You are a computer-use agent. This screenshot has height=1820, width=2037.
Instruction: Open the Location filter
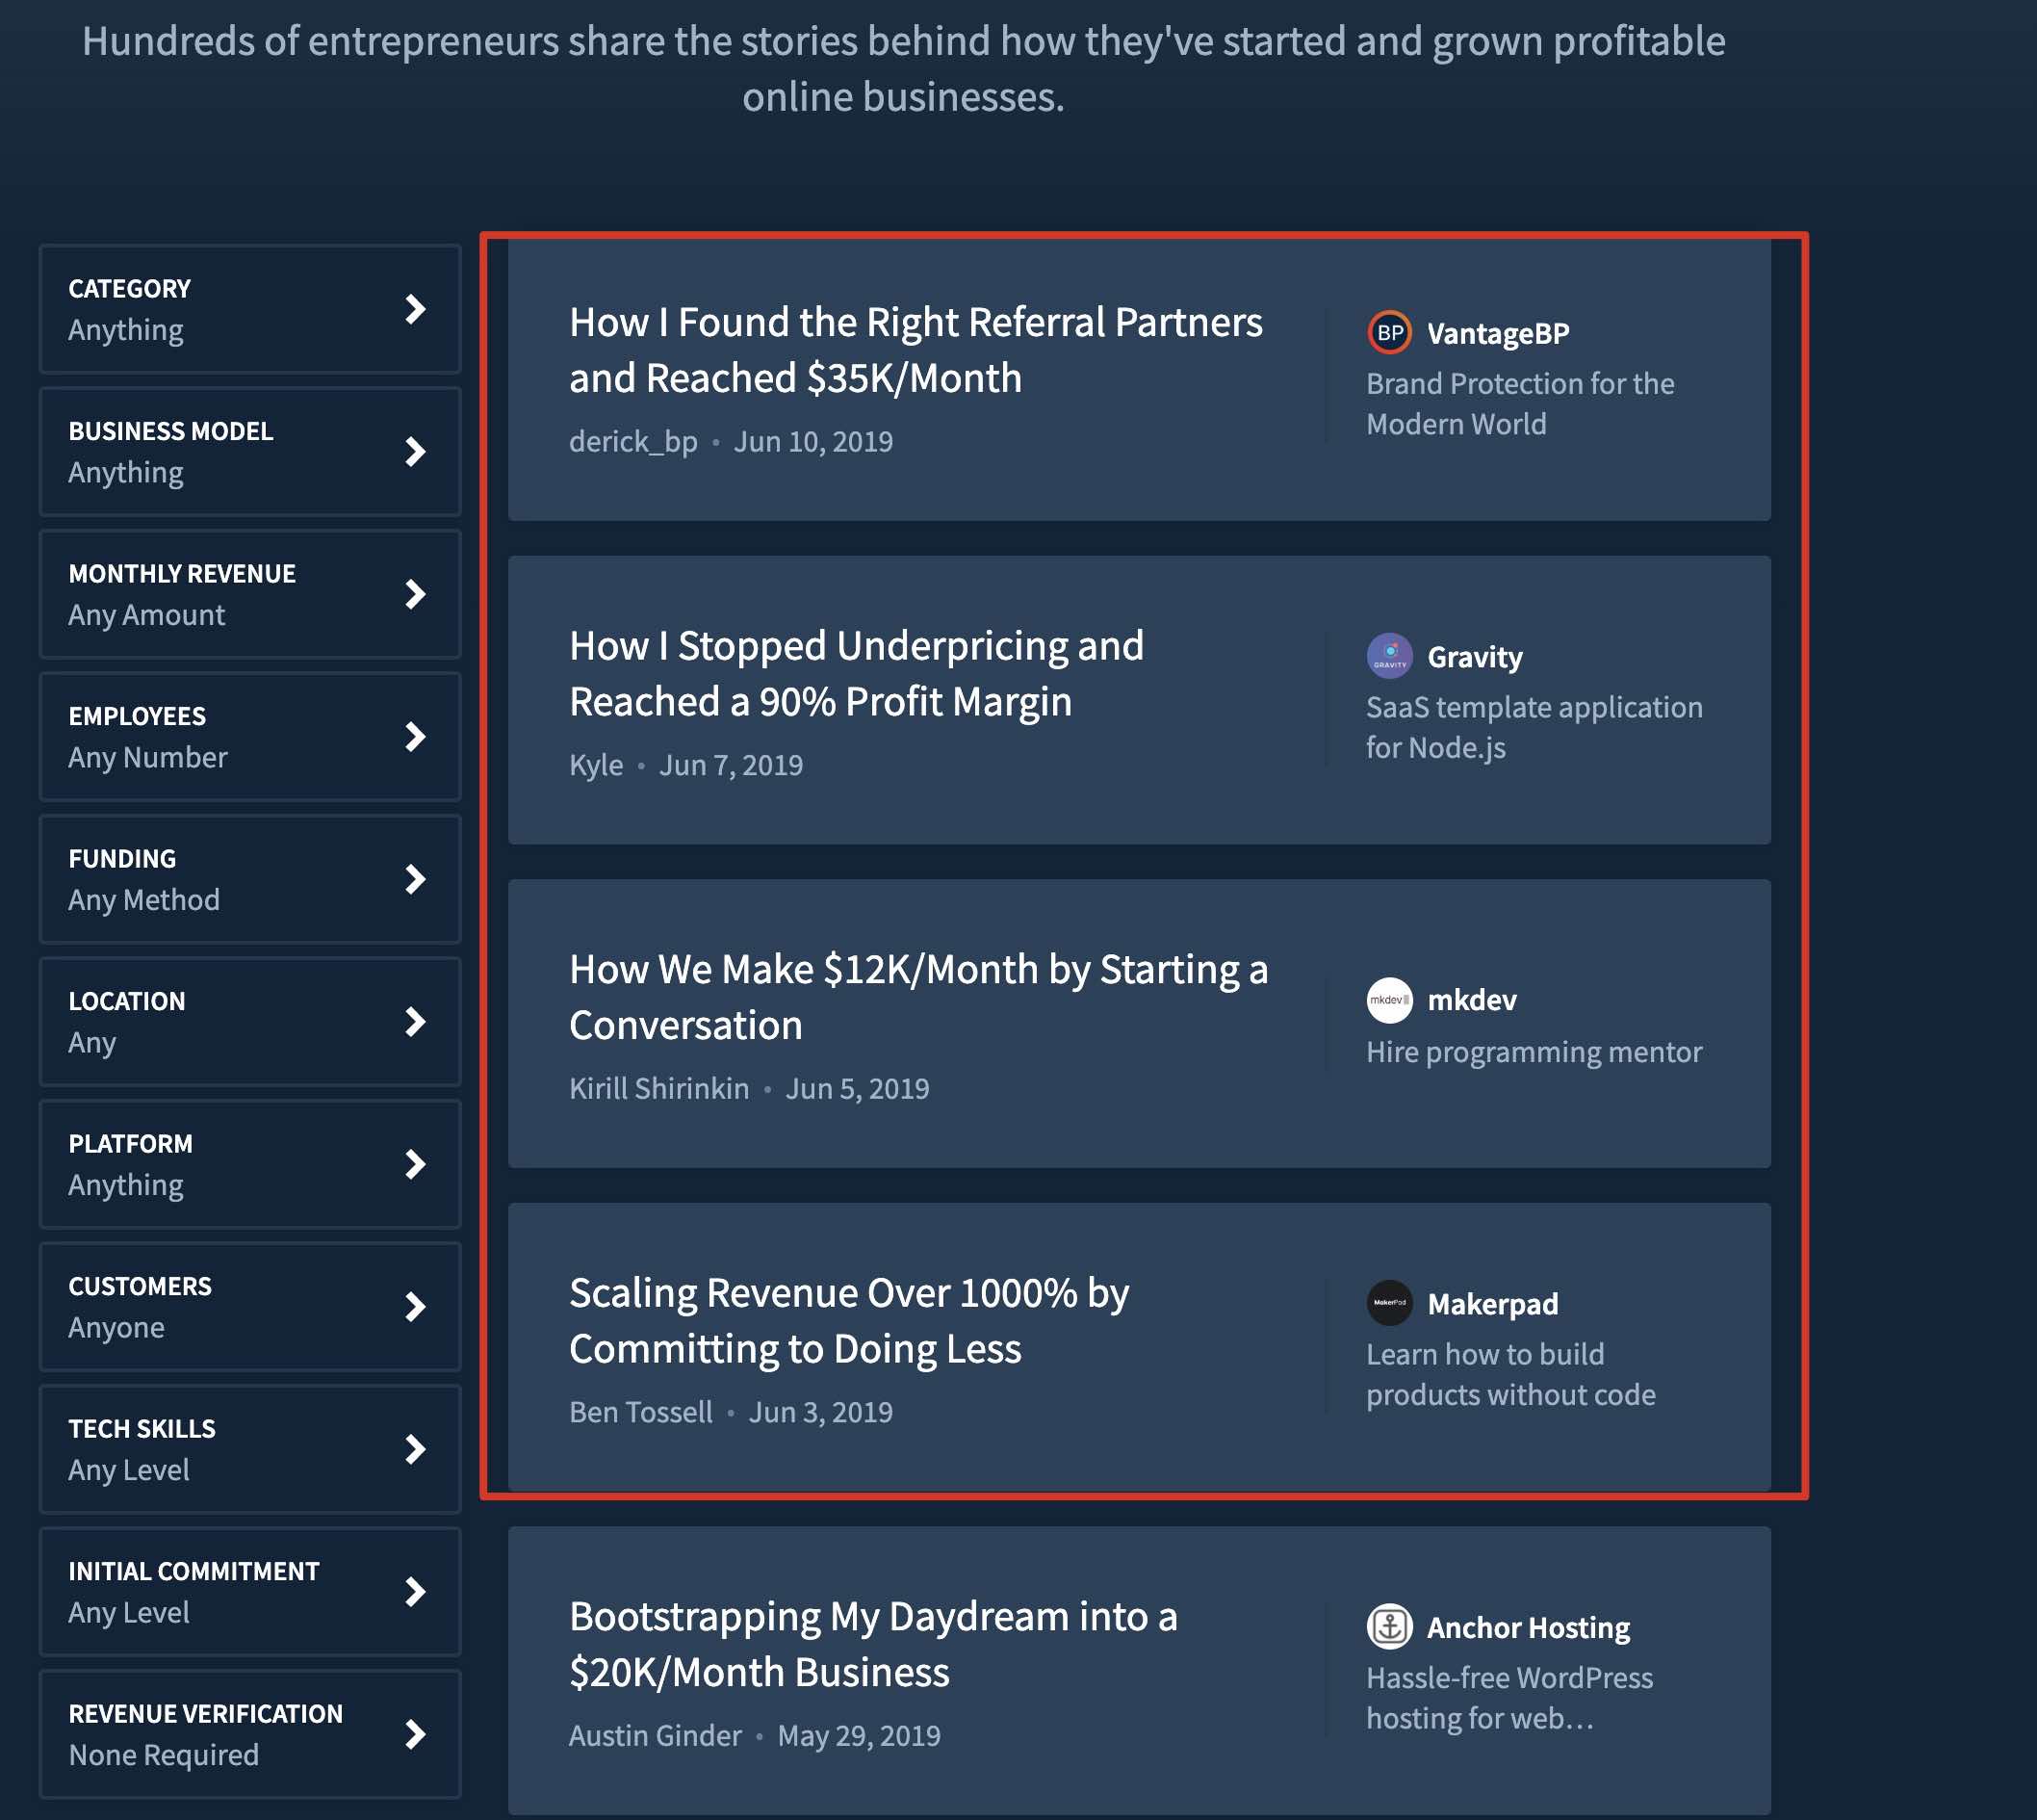(x=249, y=1022)
